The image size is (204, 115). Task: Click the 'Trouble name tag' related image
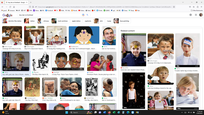[187, 50]
